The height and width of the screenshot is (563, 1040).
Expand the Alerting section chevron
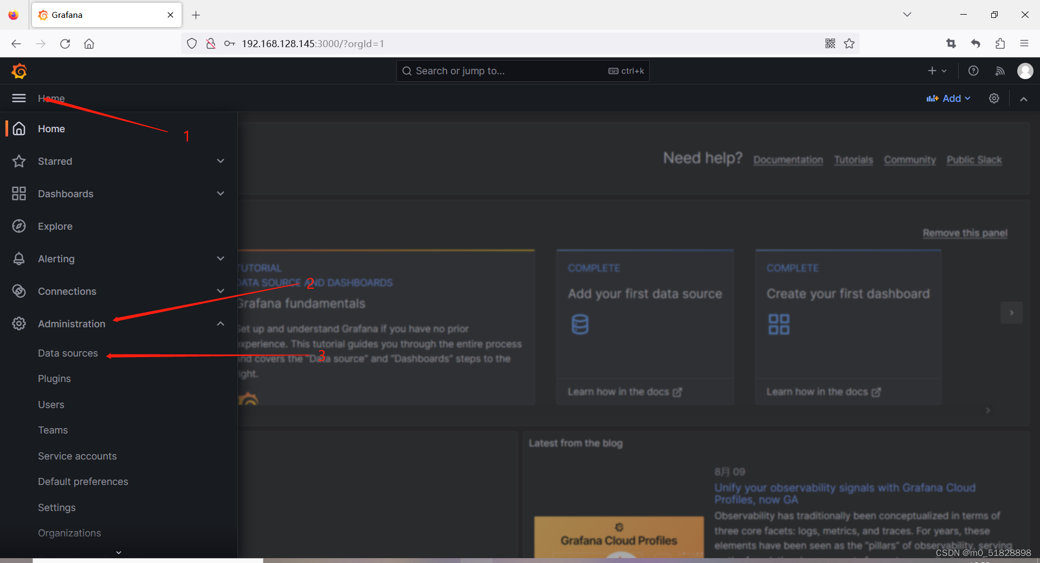pos(221,258)
